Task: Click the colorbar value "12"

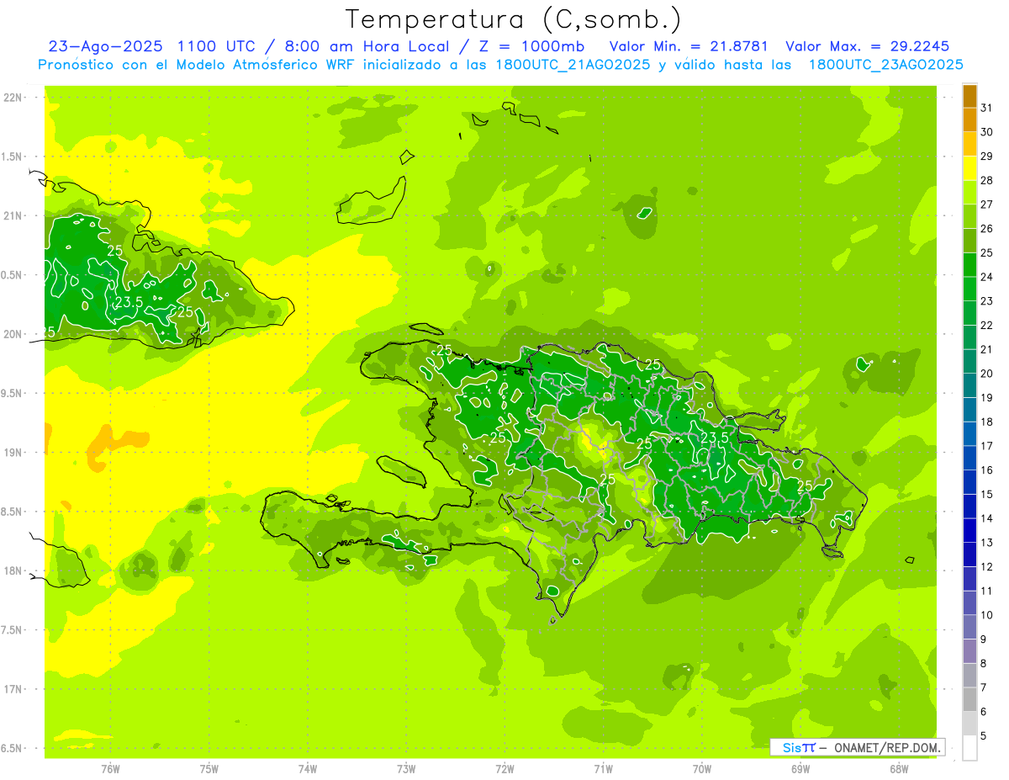Action: point(986,567)
